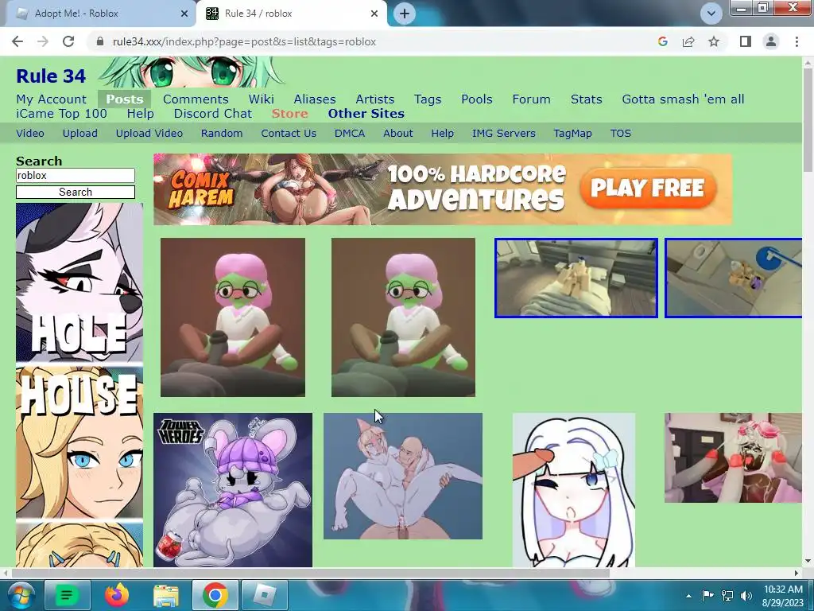
Task: Open the Stats menu item
Action: point(586,99)
